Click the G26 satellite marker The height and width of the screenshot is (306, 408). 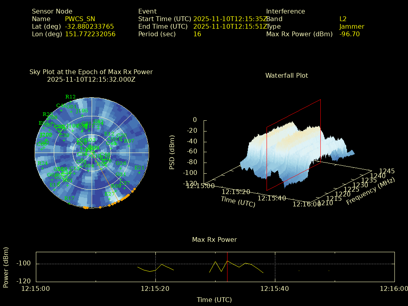121,168
